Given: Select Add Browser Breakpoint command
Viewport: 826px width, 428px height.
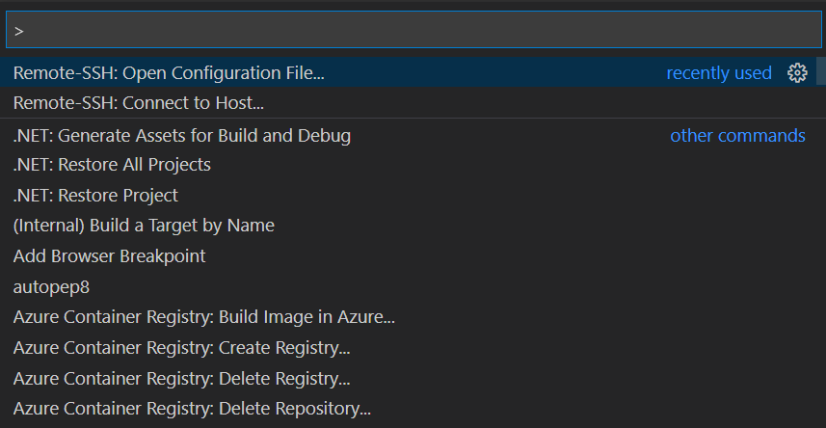Looking at the screenshot, I should click(x=409, y=256).
